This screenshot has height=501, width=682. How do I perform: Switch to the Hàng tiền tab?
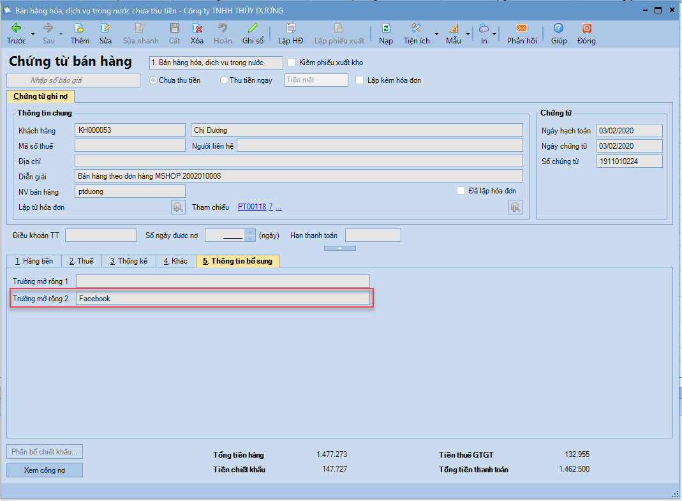point(34,261)
